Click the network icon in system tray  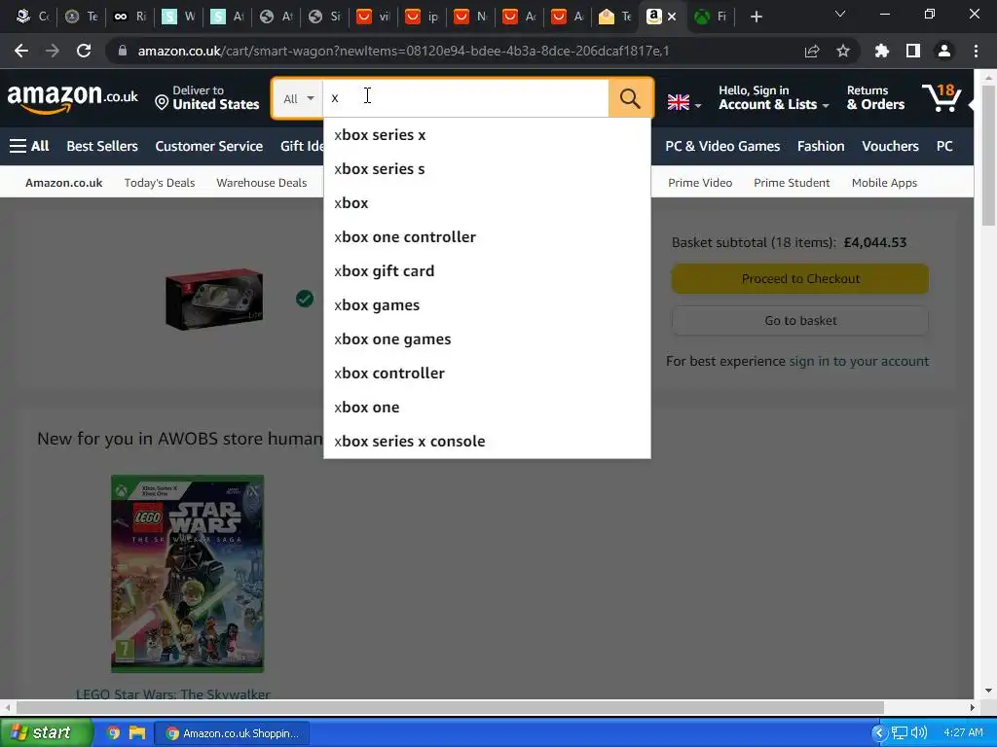point(899,733)
